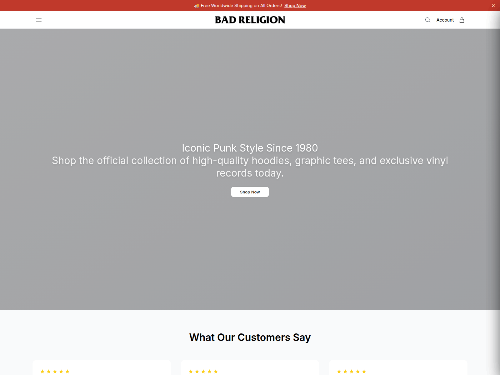This screenshot has height=375, width=500.
Task: Go to the Bad Religion logo home
Action: [x=250, y=20]
